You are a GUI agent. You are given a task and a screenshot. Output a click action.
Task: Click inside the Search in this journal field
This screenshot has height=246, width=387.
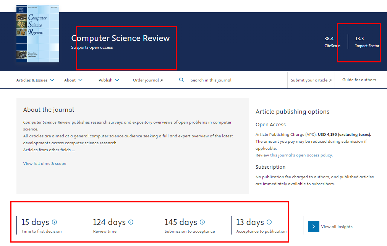click(211, 80)
